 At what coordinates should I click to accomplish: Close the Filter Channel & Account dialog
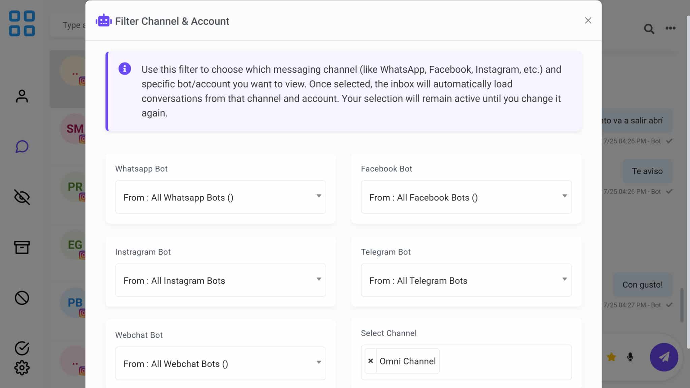pyautogui.click(x=588, y=21)
